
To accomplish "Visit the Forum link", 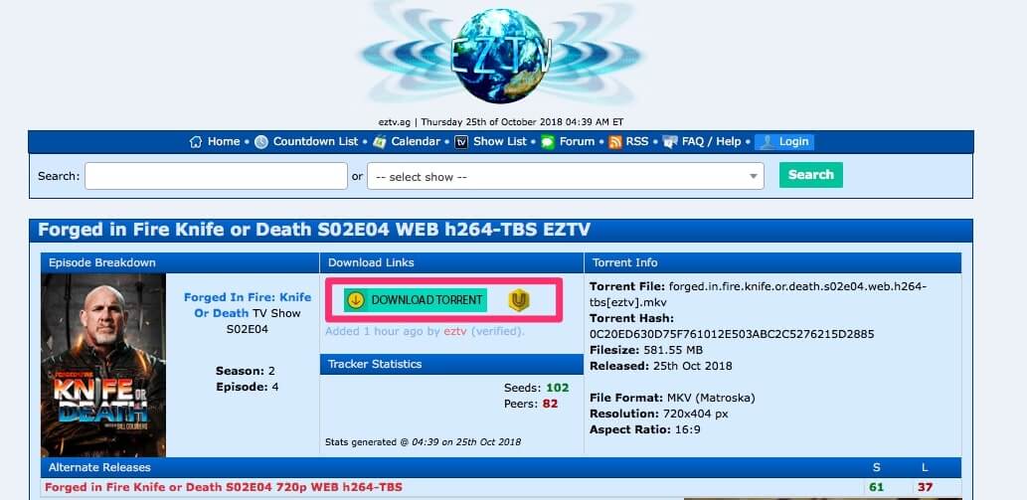I will tap(577, 141).
